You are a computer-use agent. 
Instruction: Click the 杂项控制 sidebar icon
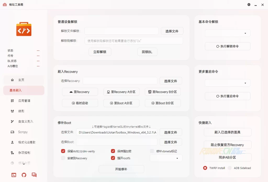pos(12,153)
